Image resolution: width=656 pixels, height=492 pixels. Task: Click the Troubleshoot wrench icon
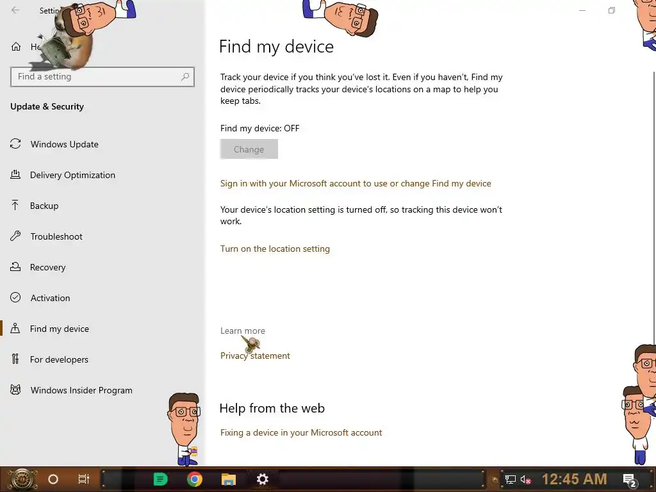click(15, 236)
